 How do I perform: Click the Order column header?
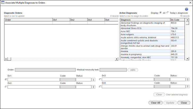29,20
